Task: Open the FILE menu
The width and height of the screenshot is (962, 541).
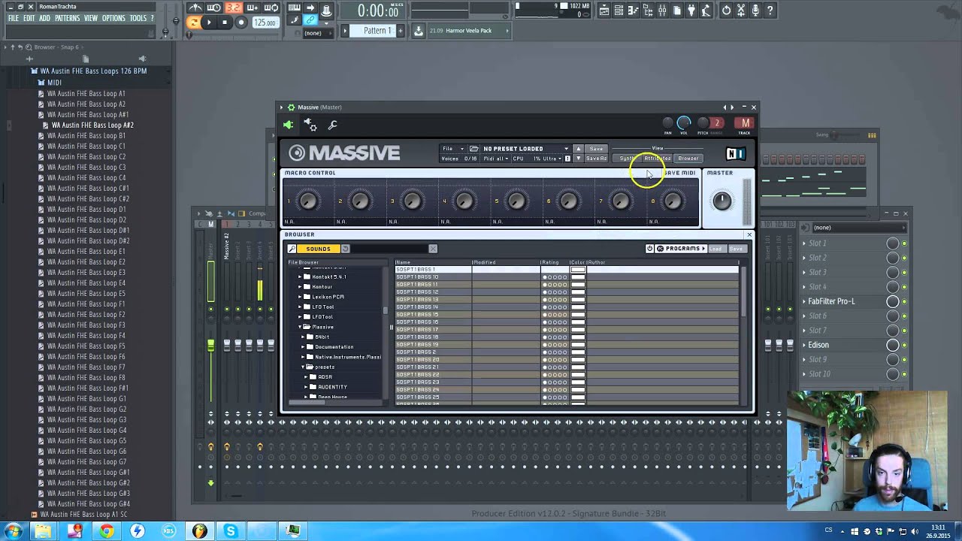Action: pos(13,18)
